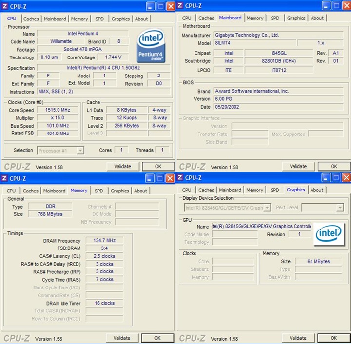
Task: Open Mainboard tab in the CPU window
Action: click(55, 19)
